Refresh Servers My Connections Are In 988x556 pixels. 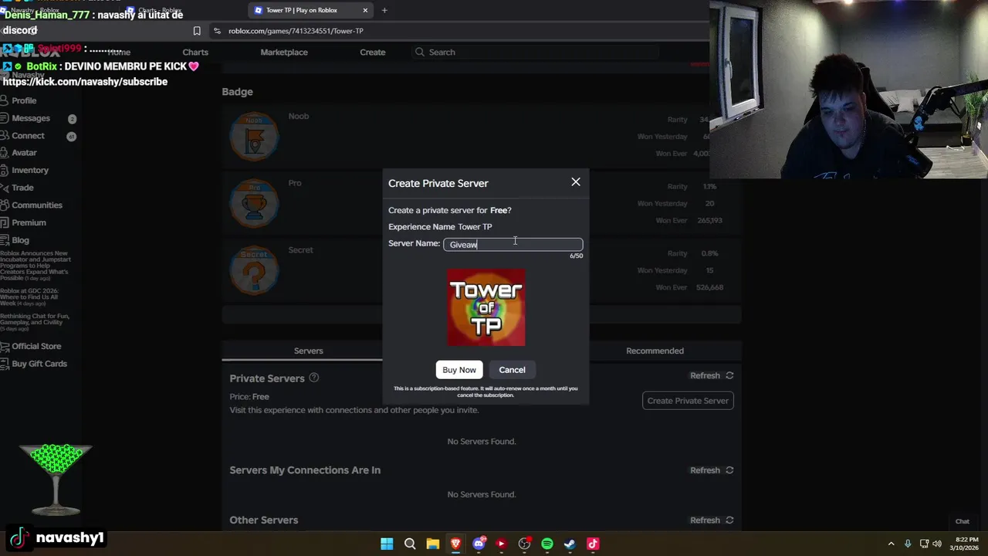pos(712,470)
